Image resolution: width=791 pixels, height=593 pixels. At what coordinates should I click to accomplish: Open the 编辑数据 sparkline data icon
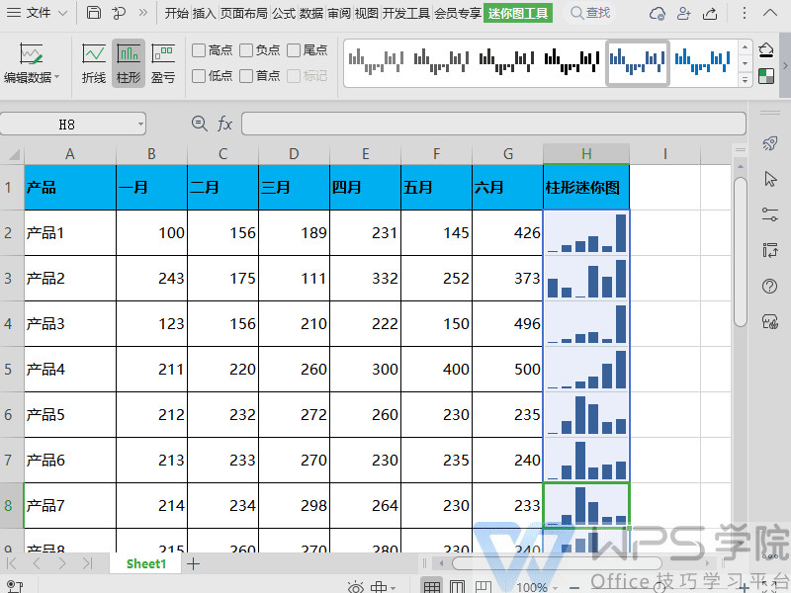click(x=31, y=54)
